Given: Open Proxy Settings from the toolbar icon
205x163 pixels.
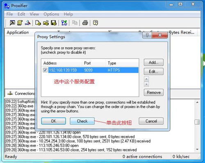Looking at the screenshot, I should 12,23.
